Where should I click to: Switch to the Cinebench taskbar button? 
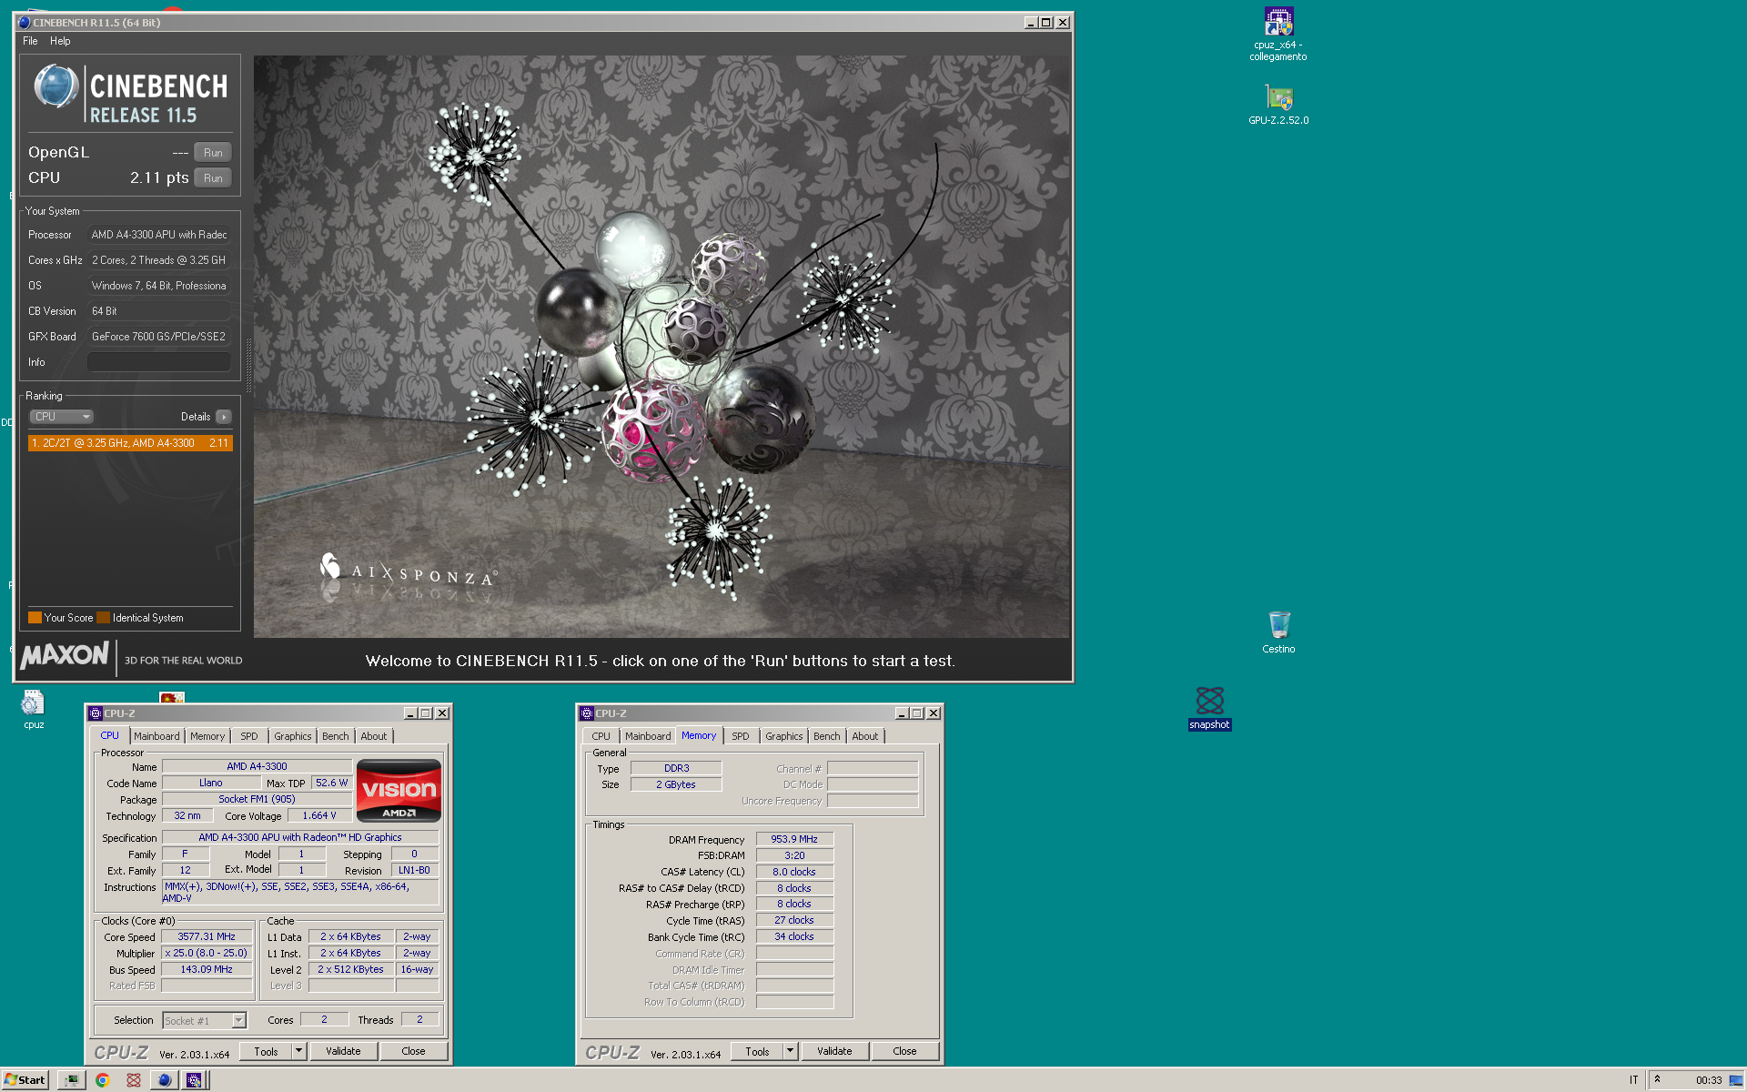click(x=165, y=1080)
